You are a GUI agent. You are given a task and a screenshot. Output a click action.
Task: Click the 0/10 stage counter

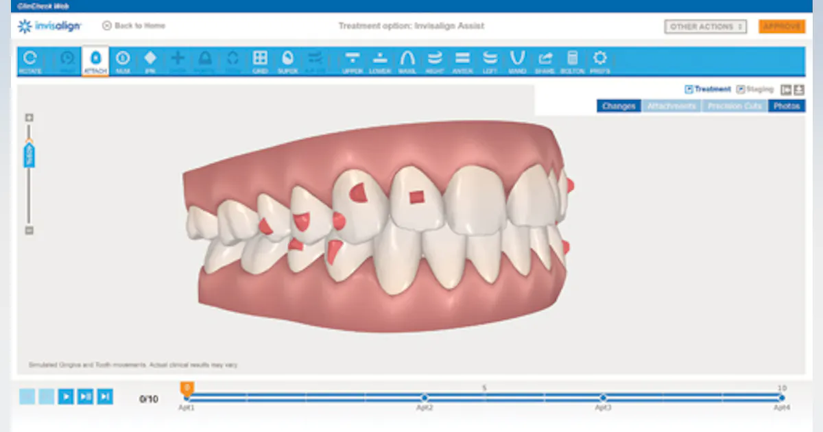(x=149, y=398)
